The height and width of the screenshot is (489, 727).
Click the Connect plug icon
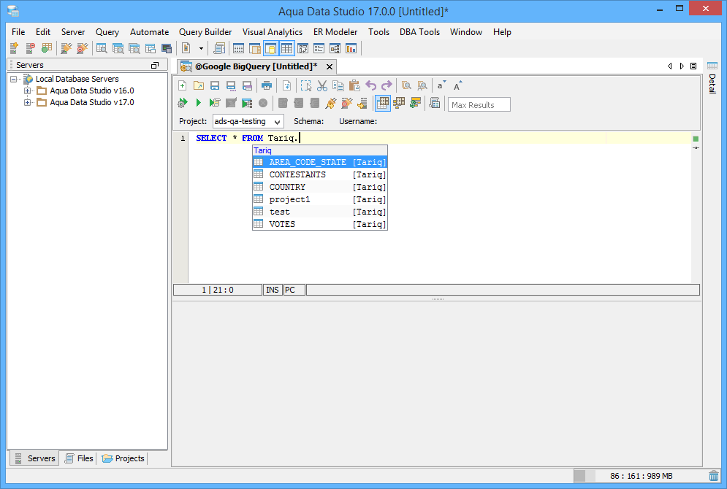(330, 103)
